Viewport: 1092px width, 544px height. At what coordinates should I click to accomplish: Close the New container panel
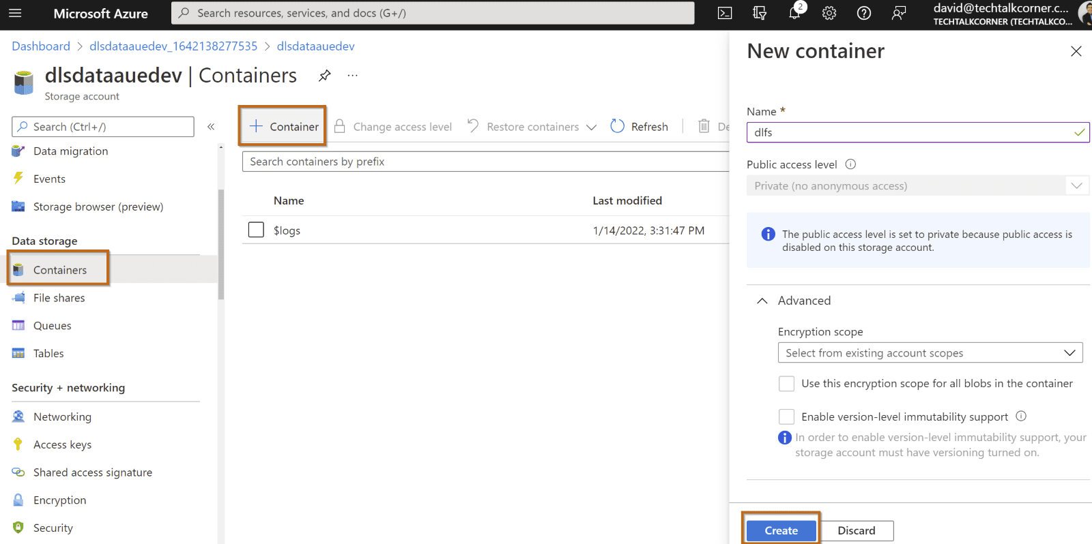(x=1076, y=51)
